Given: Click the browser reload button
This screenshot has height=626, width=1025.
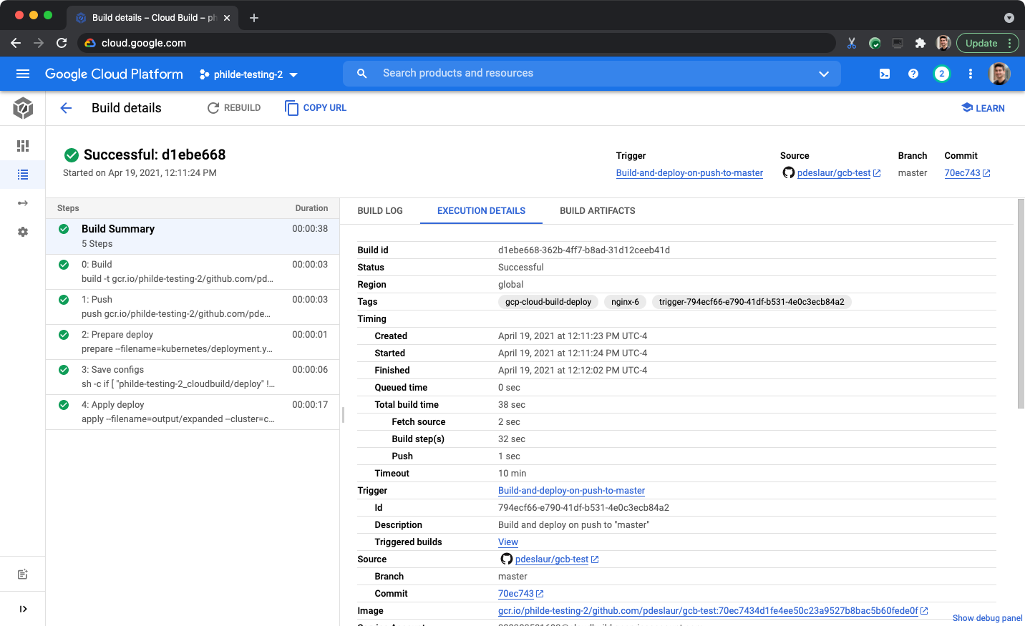Looking at the screenshot, I should pos(62,43).
